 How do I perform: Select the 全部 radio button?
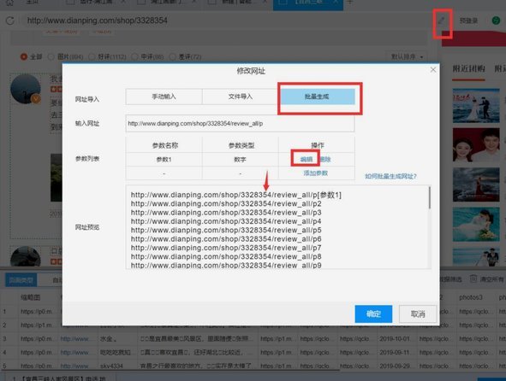24,57
